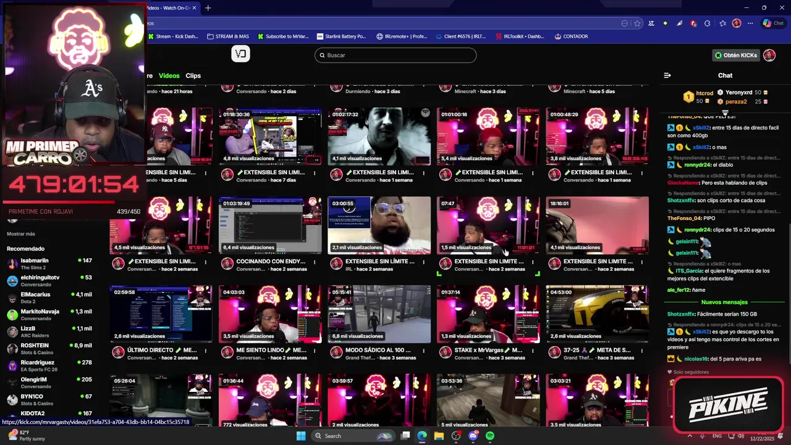Open 'STREAM & MAS' bookmarks folder

click(x=228, y=36)
